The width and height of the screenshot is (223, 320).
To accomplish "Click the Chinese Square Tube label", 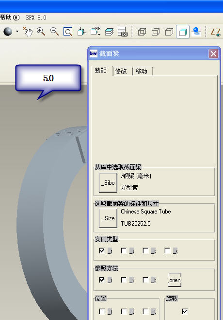I will 146,212.
